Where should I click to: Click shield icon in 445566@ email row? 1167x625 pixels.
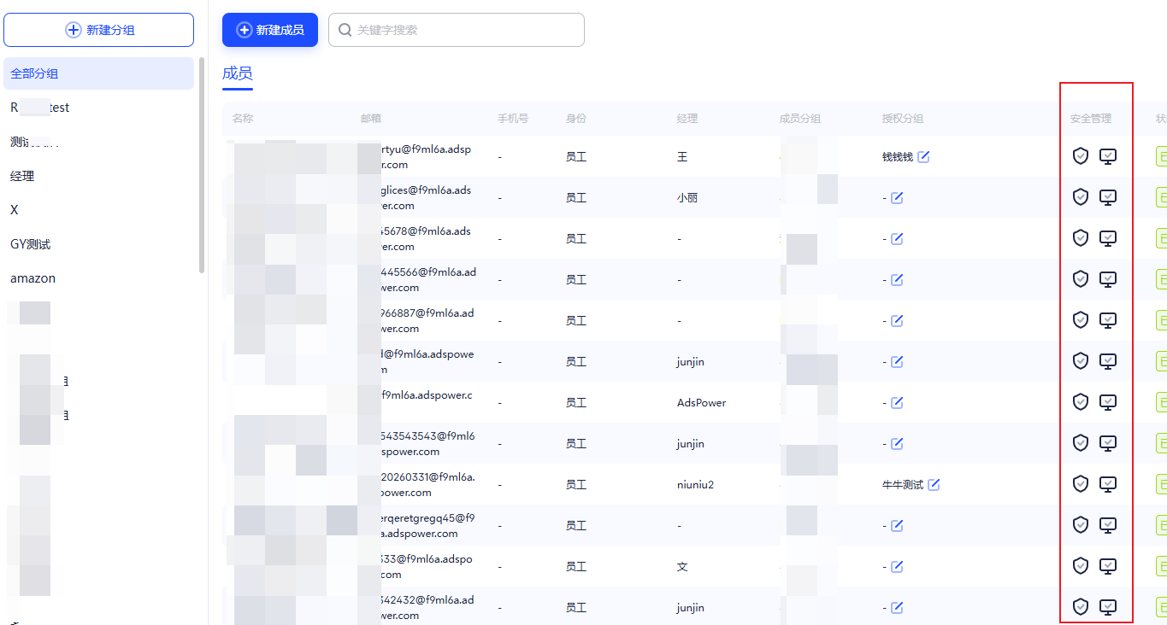(x=1081, y=279)
